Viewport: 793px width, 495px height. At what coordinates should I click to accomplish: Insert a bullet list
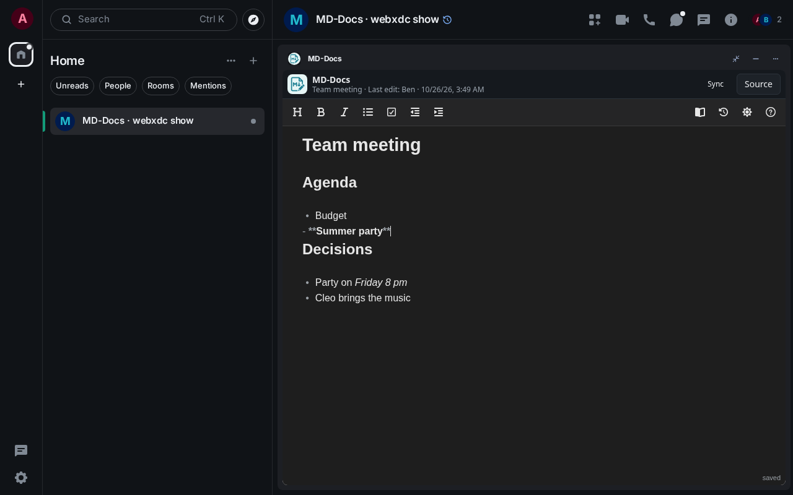(368, 112)
